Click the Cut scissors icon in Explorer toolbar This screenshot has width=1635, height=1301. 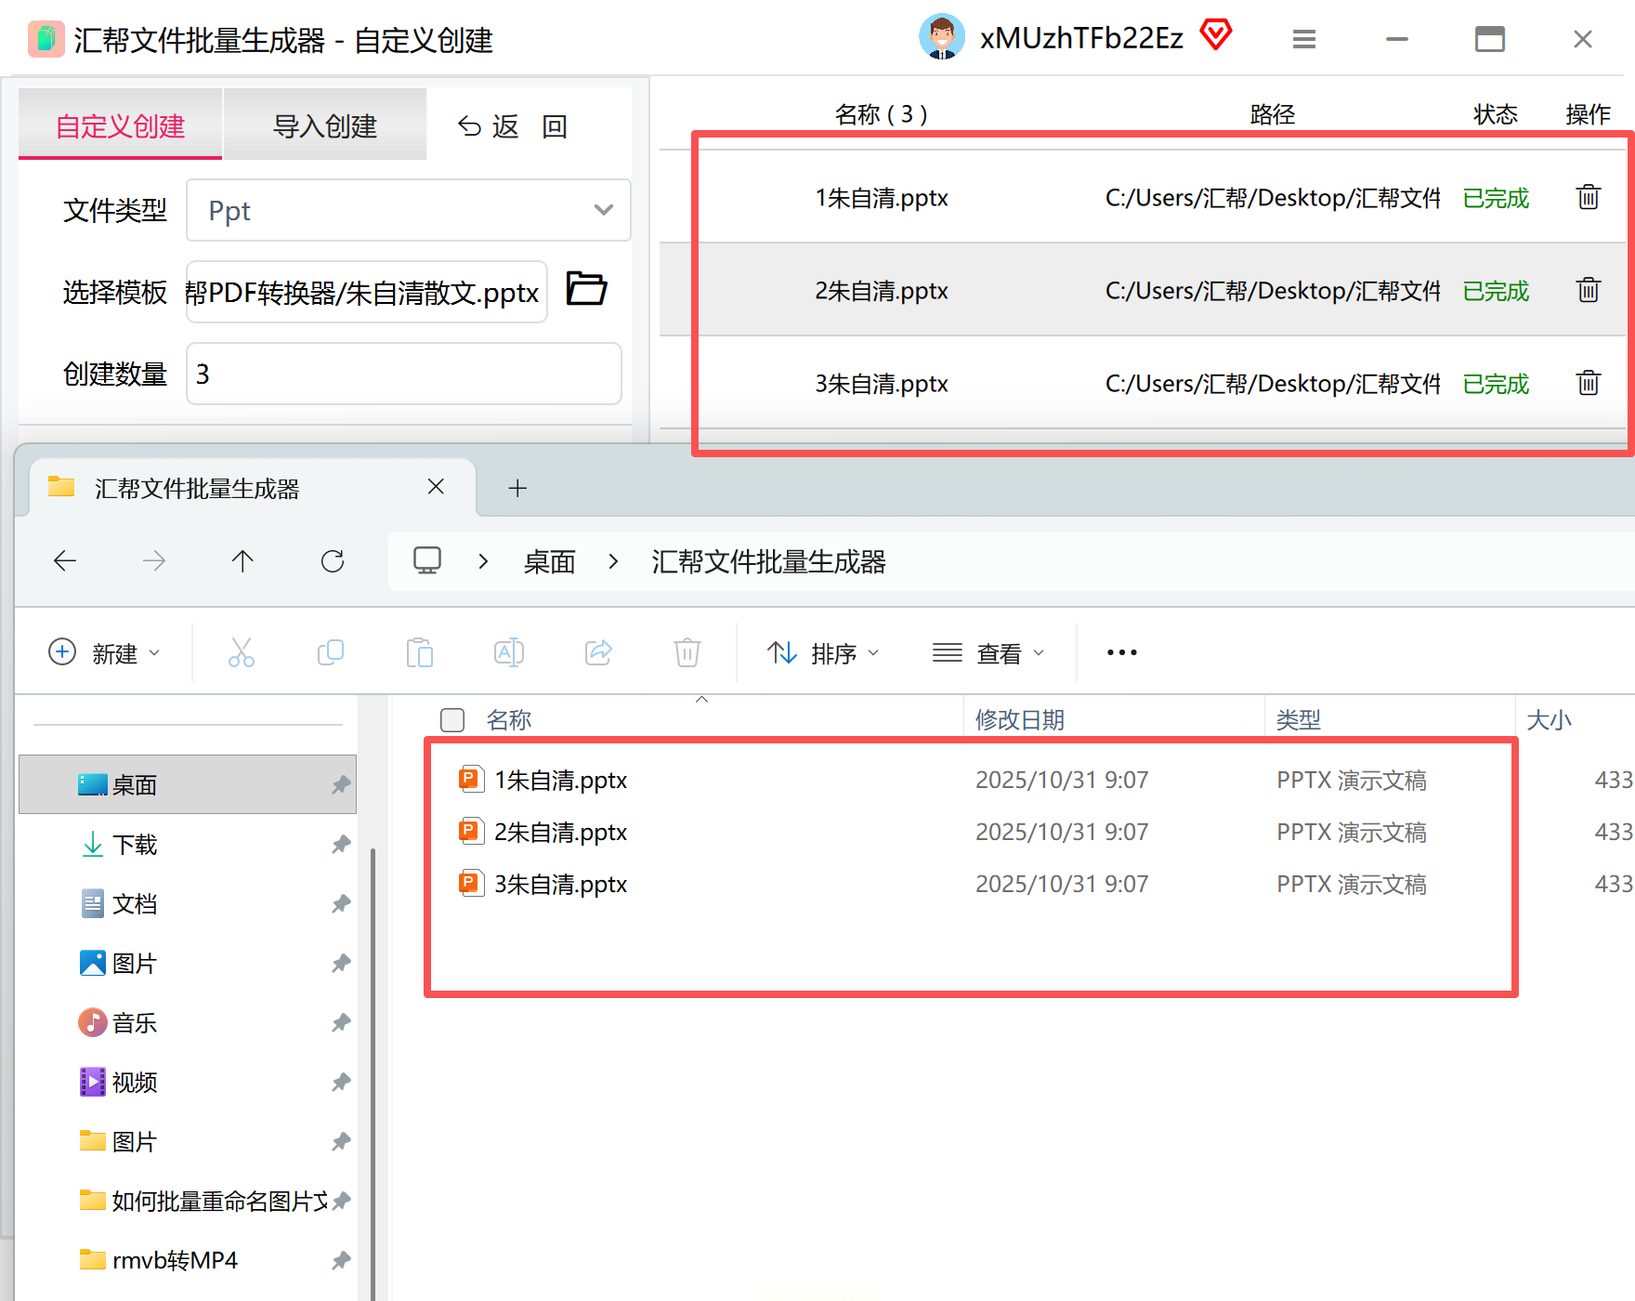click(242, 652)
